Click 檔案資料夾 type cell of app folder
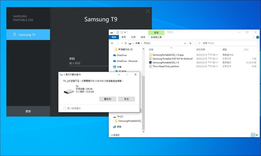The image size is (261, 156). 228,55
